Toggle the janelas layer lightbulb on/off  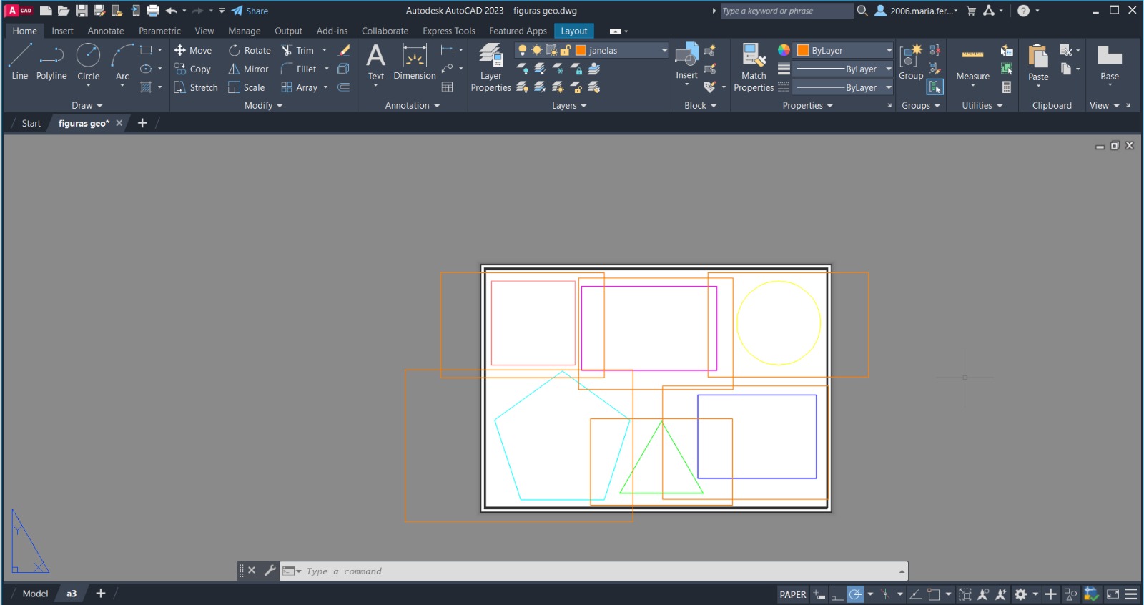click(523, 50)
